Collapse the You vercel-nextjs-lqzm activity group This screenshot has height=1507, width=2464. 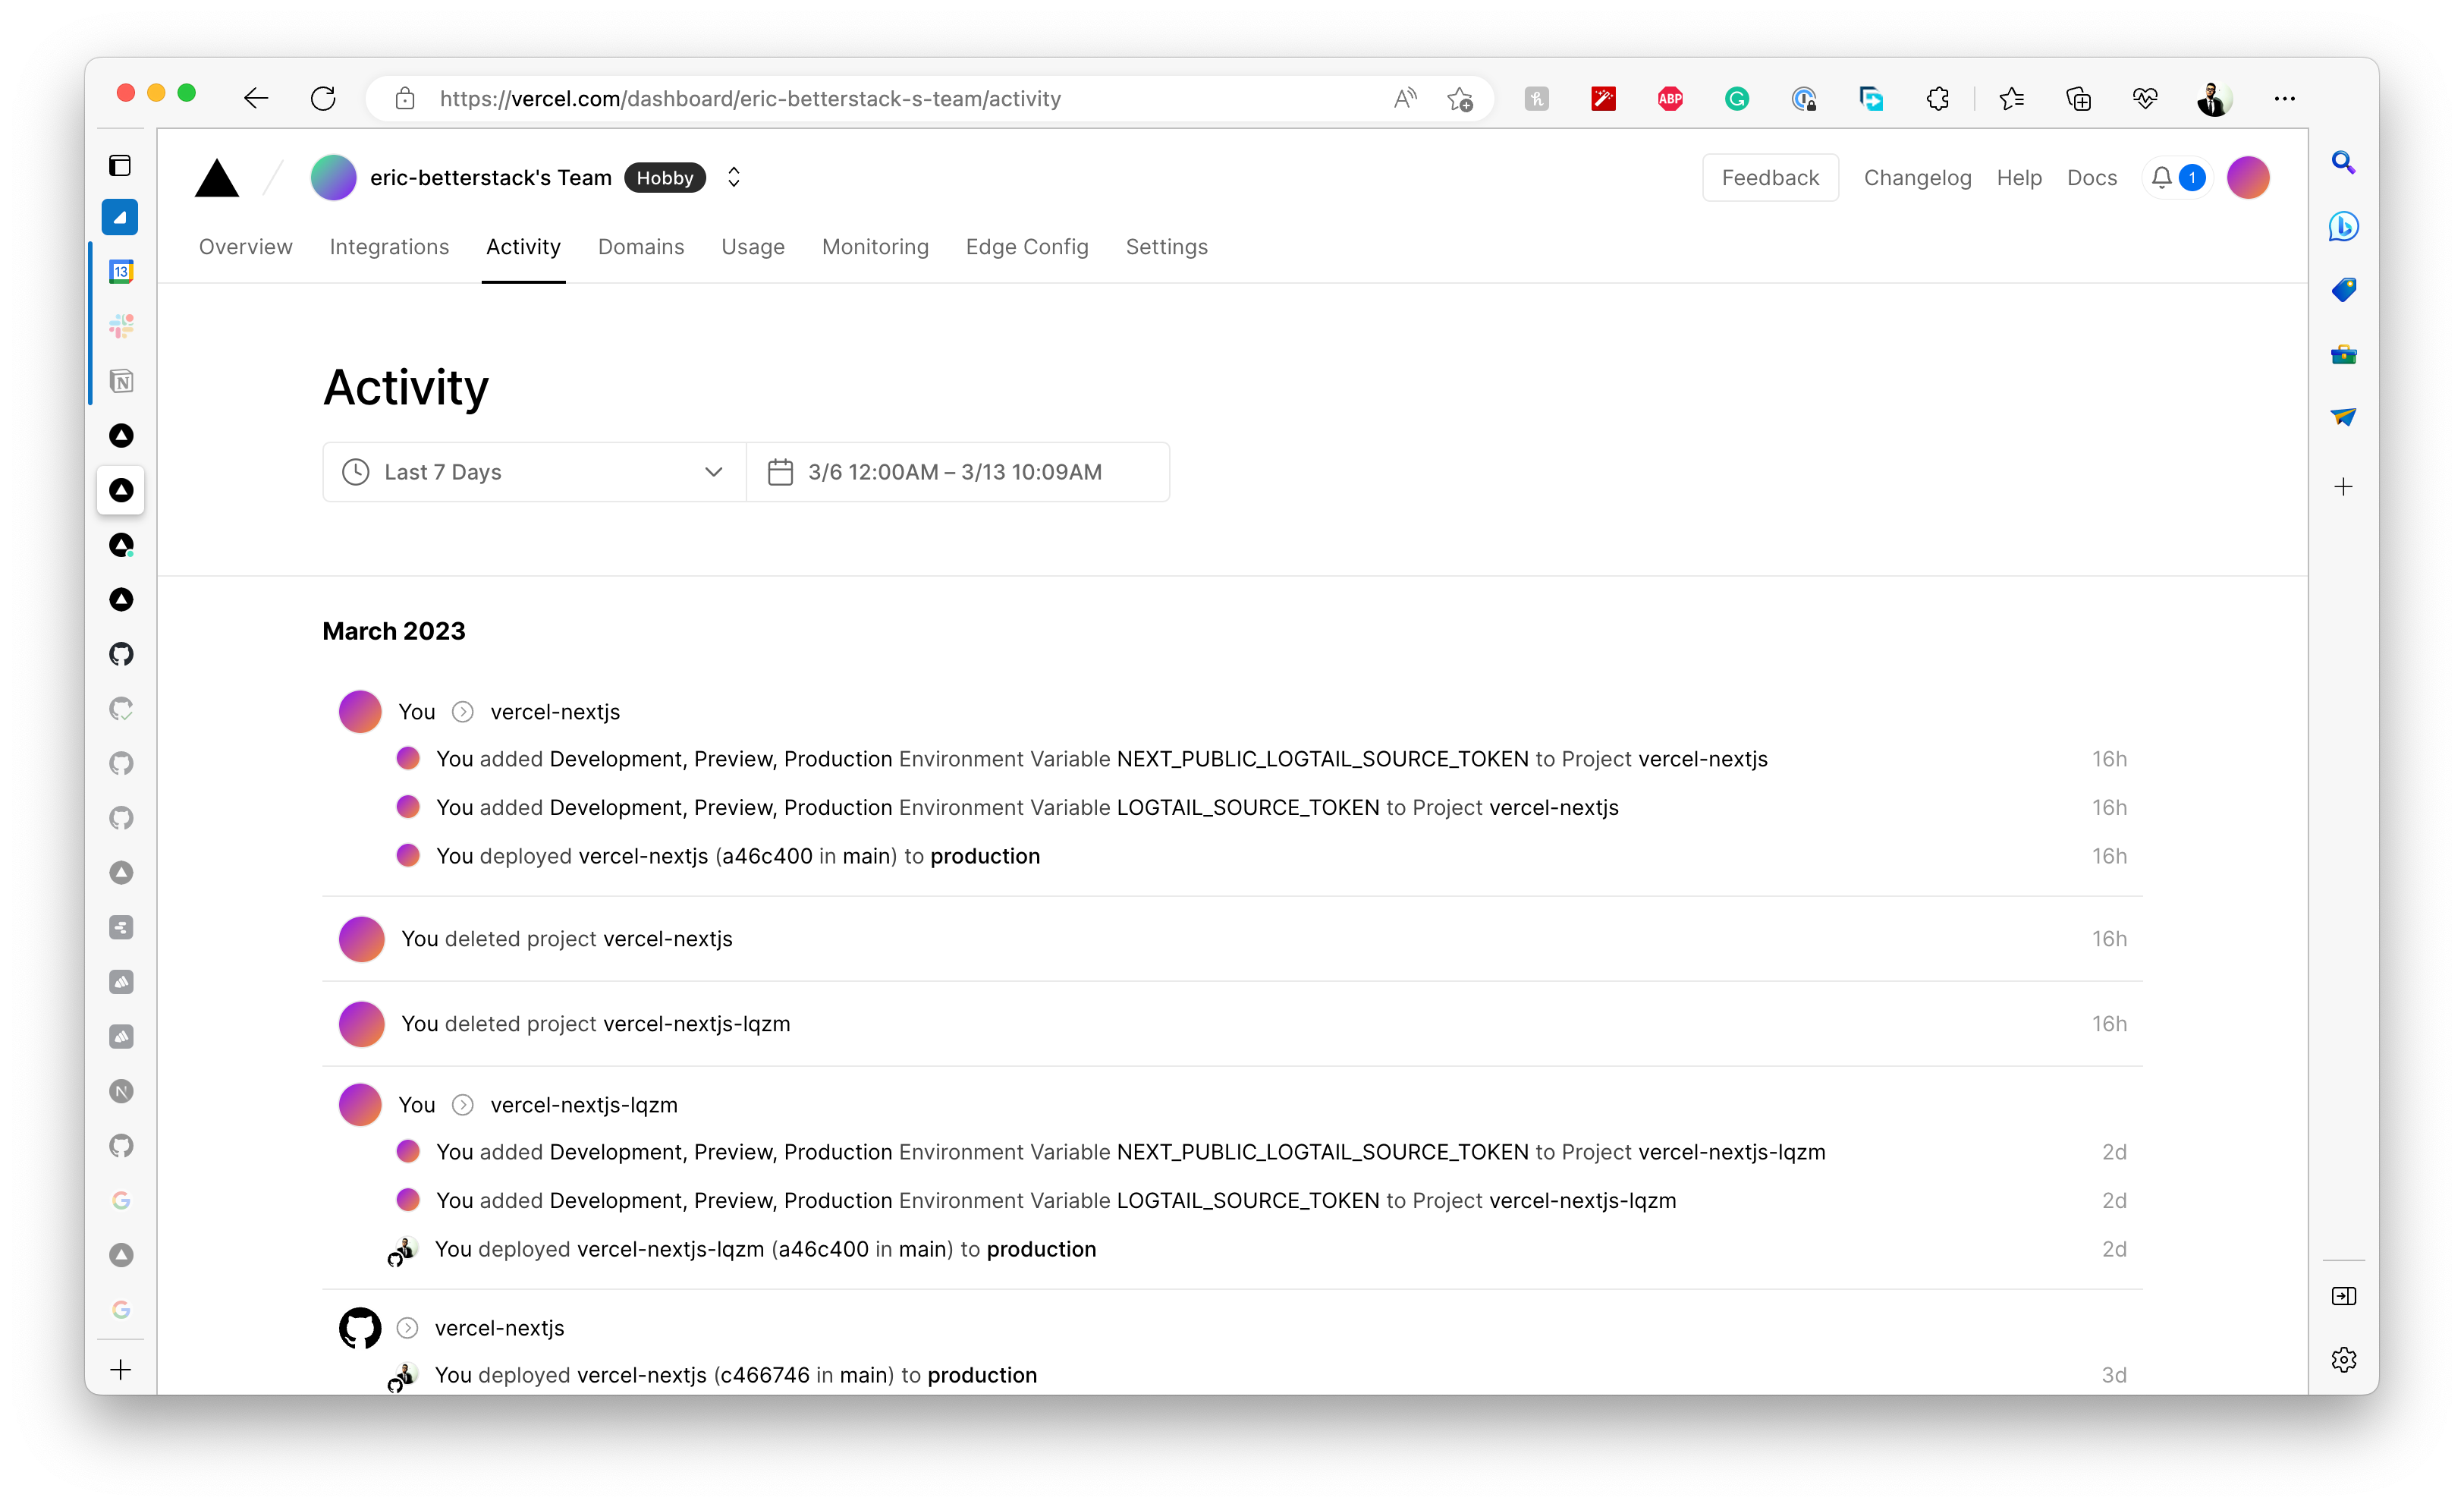coord(462,1105)
